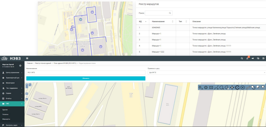Screen dimensions: 266x127
Task: Collapse the ГИС sidebar section
Action: click(x=12, y=104)
